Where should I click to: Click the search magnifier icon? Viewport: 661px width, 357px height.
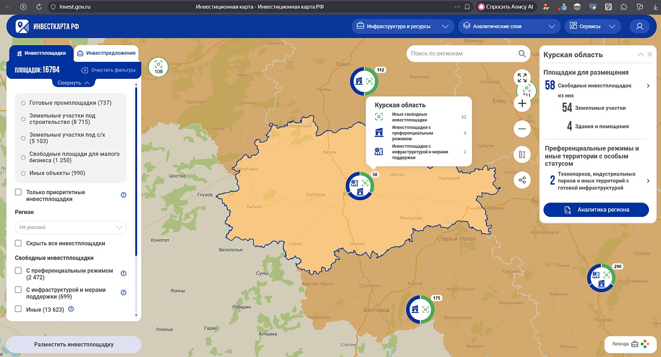522,53
